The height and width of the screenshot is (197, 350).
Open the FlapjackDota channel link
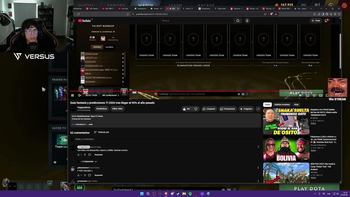(x=84, y=108)
